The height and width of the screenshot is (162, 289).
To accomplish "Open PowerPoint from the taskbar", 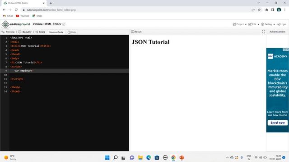I will coord(182,157).
